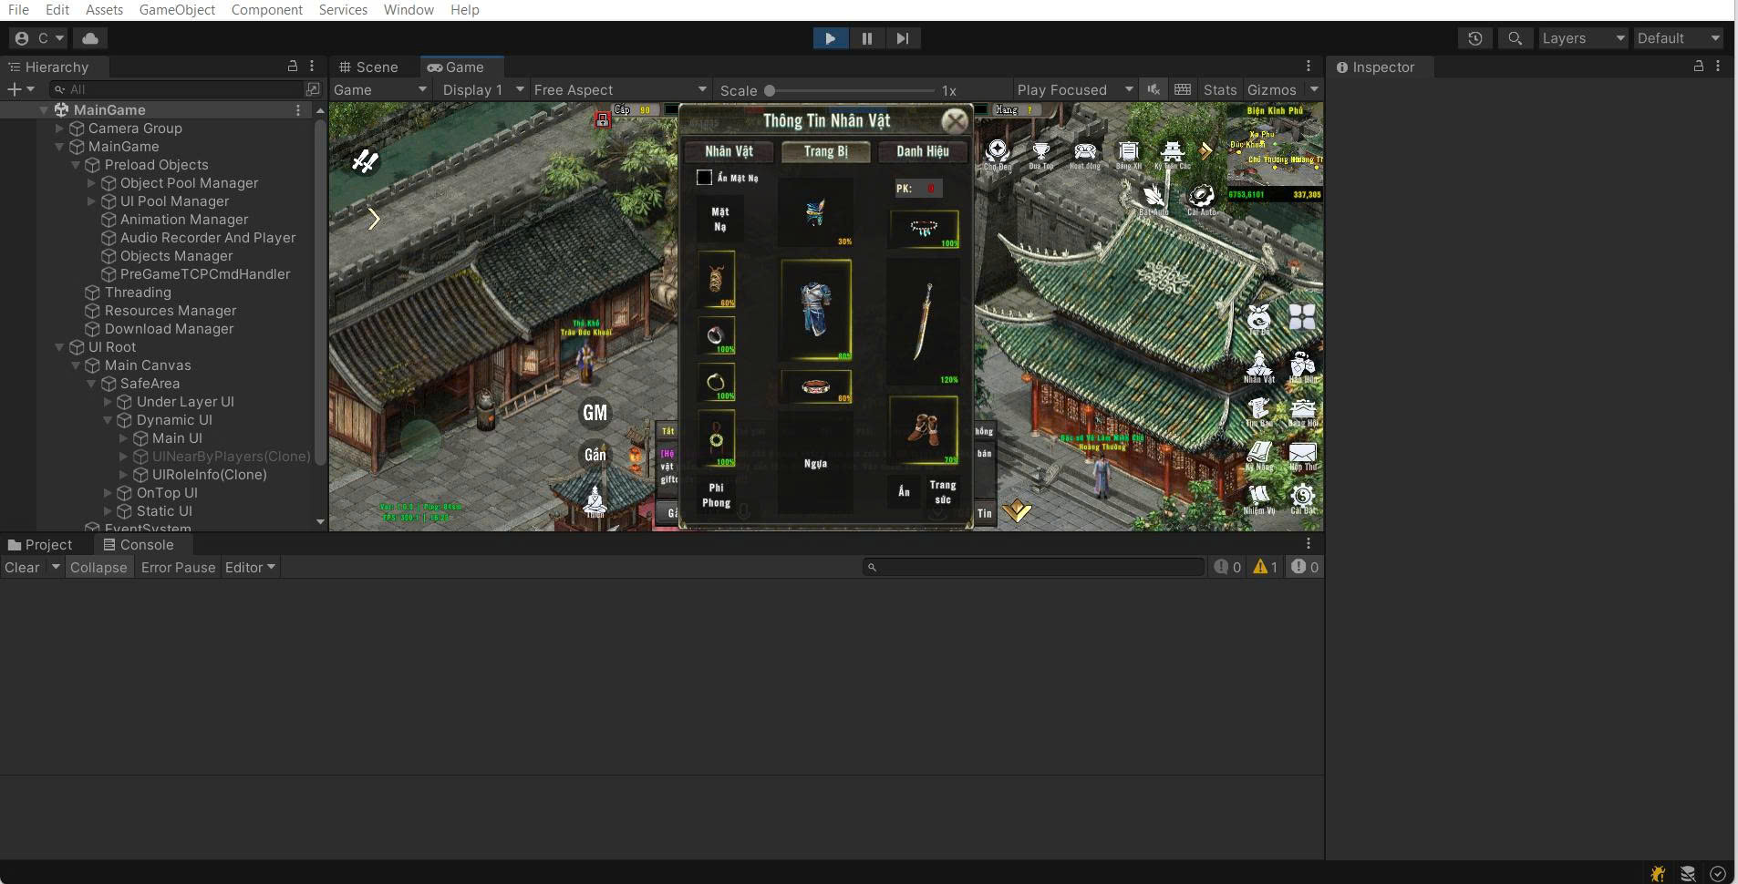The width and height of the screenshot is (1738, 884).
Task: Select Threading in Hierarchy
Action: point(138,293)
